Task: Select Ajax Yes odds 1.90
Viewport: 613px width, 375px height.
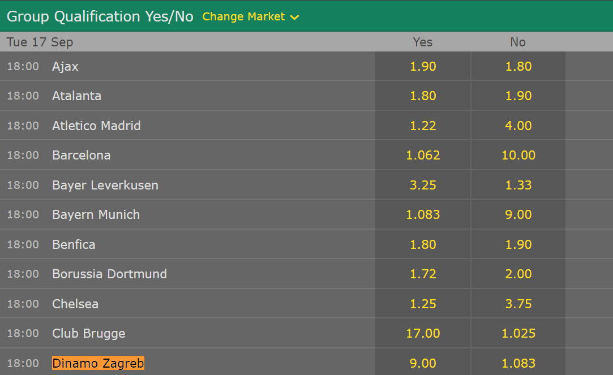Action: point(423,66)
